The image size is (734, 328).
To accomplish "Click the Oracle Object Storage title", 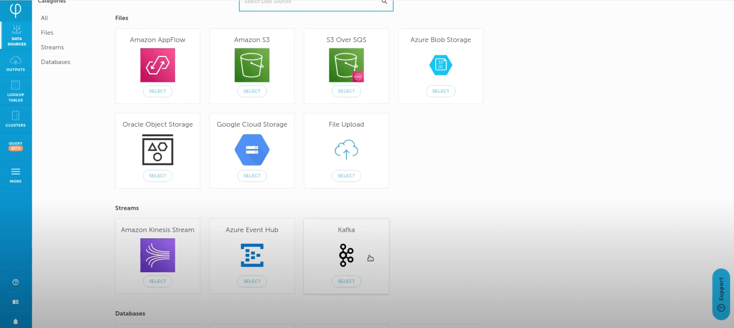I will tap(158, 124).
